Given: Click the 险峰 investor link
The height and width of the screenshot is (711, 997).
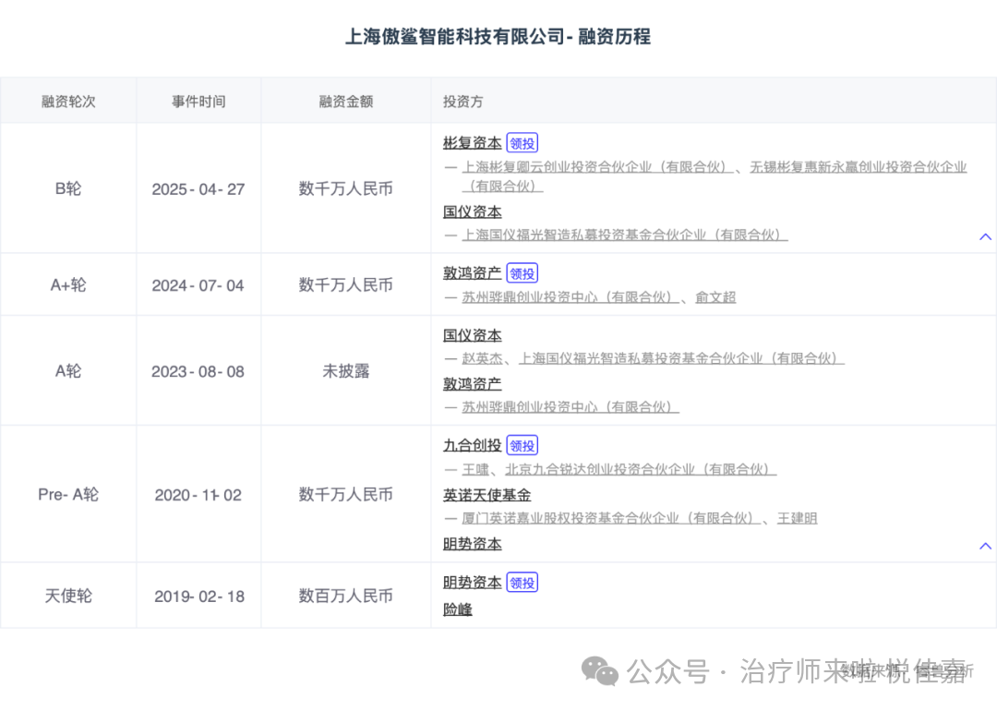Looking at the screenshot, I should pos(456,609).
